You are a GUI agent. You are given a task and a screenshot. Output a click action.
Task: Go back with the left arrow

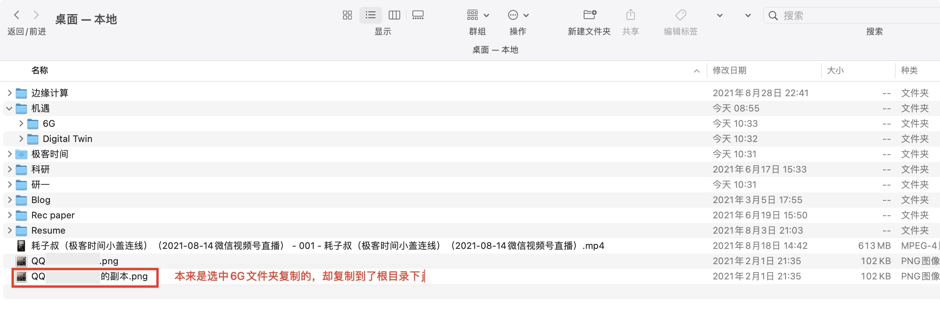point(16,15)
